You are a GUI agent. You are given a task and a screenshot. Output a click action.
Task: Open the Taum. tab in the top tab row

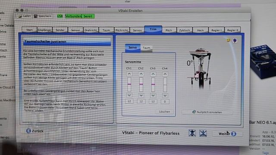107,30
